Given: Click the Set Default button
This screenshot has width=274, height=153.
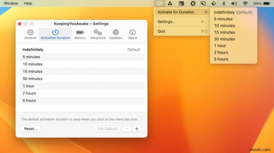Looking at the screenshot, I should [x=107, y=129].
